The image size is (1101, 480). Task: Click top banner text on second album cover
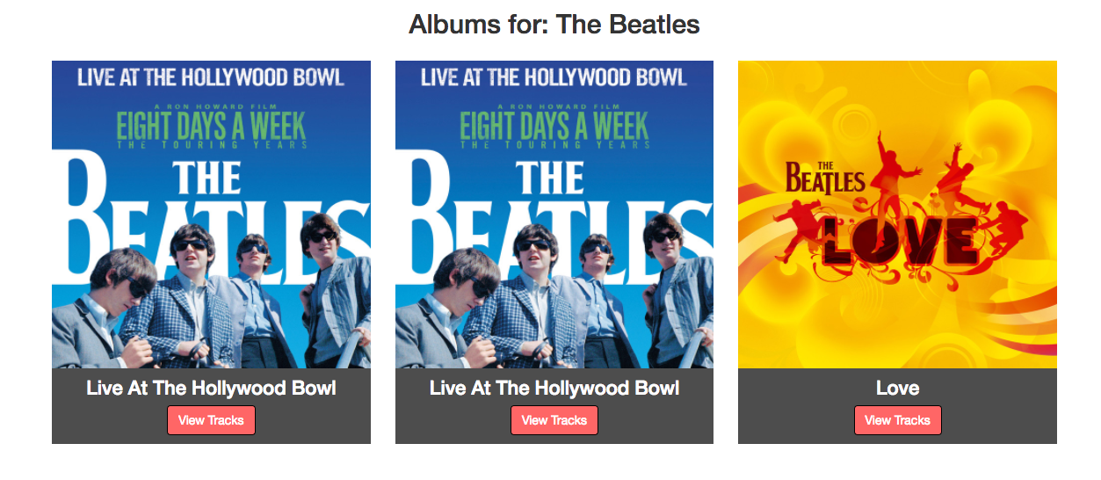coord(554,77)
